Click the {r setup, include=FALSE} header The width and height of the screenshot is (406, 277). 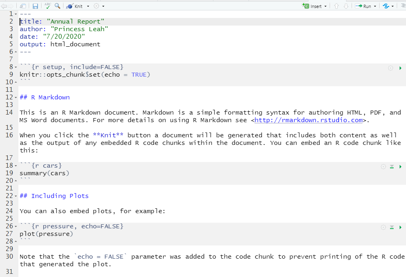tap(78, 67)
